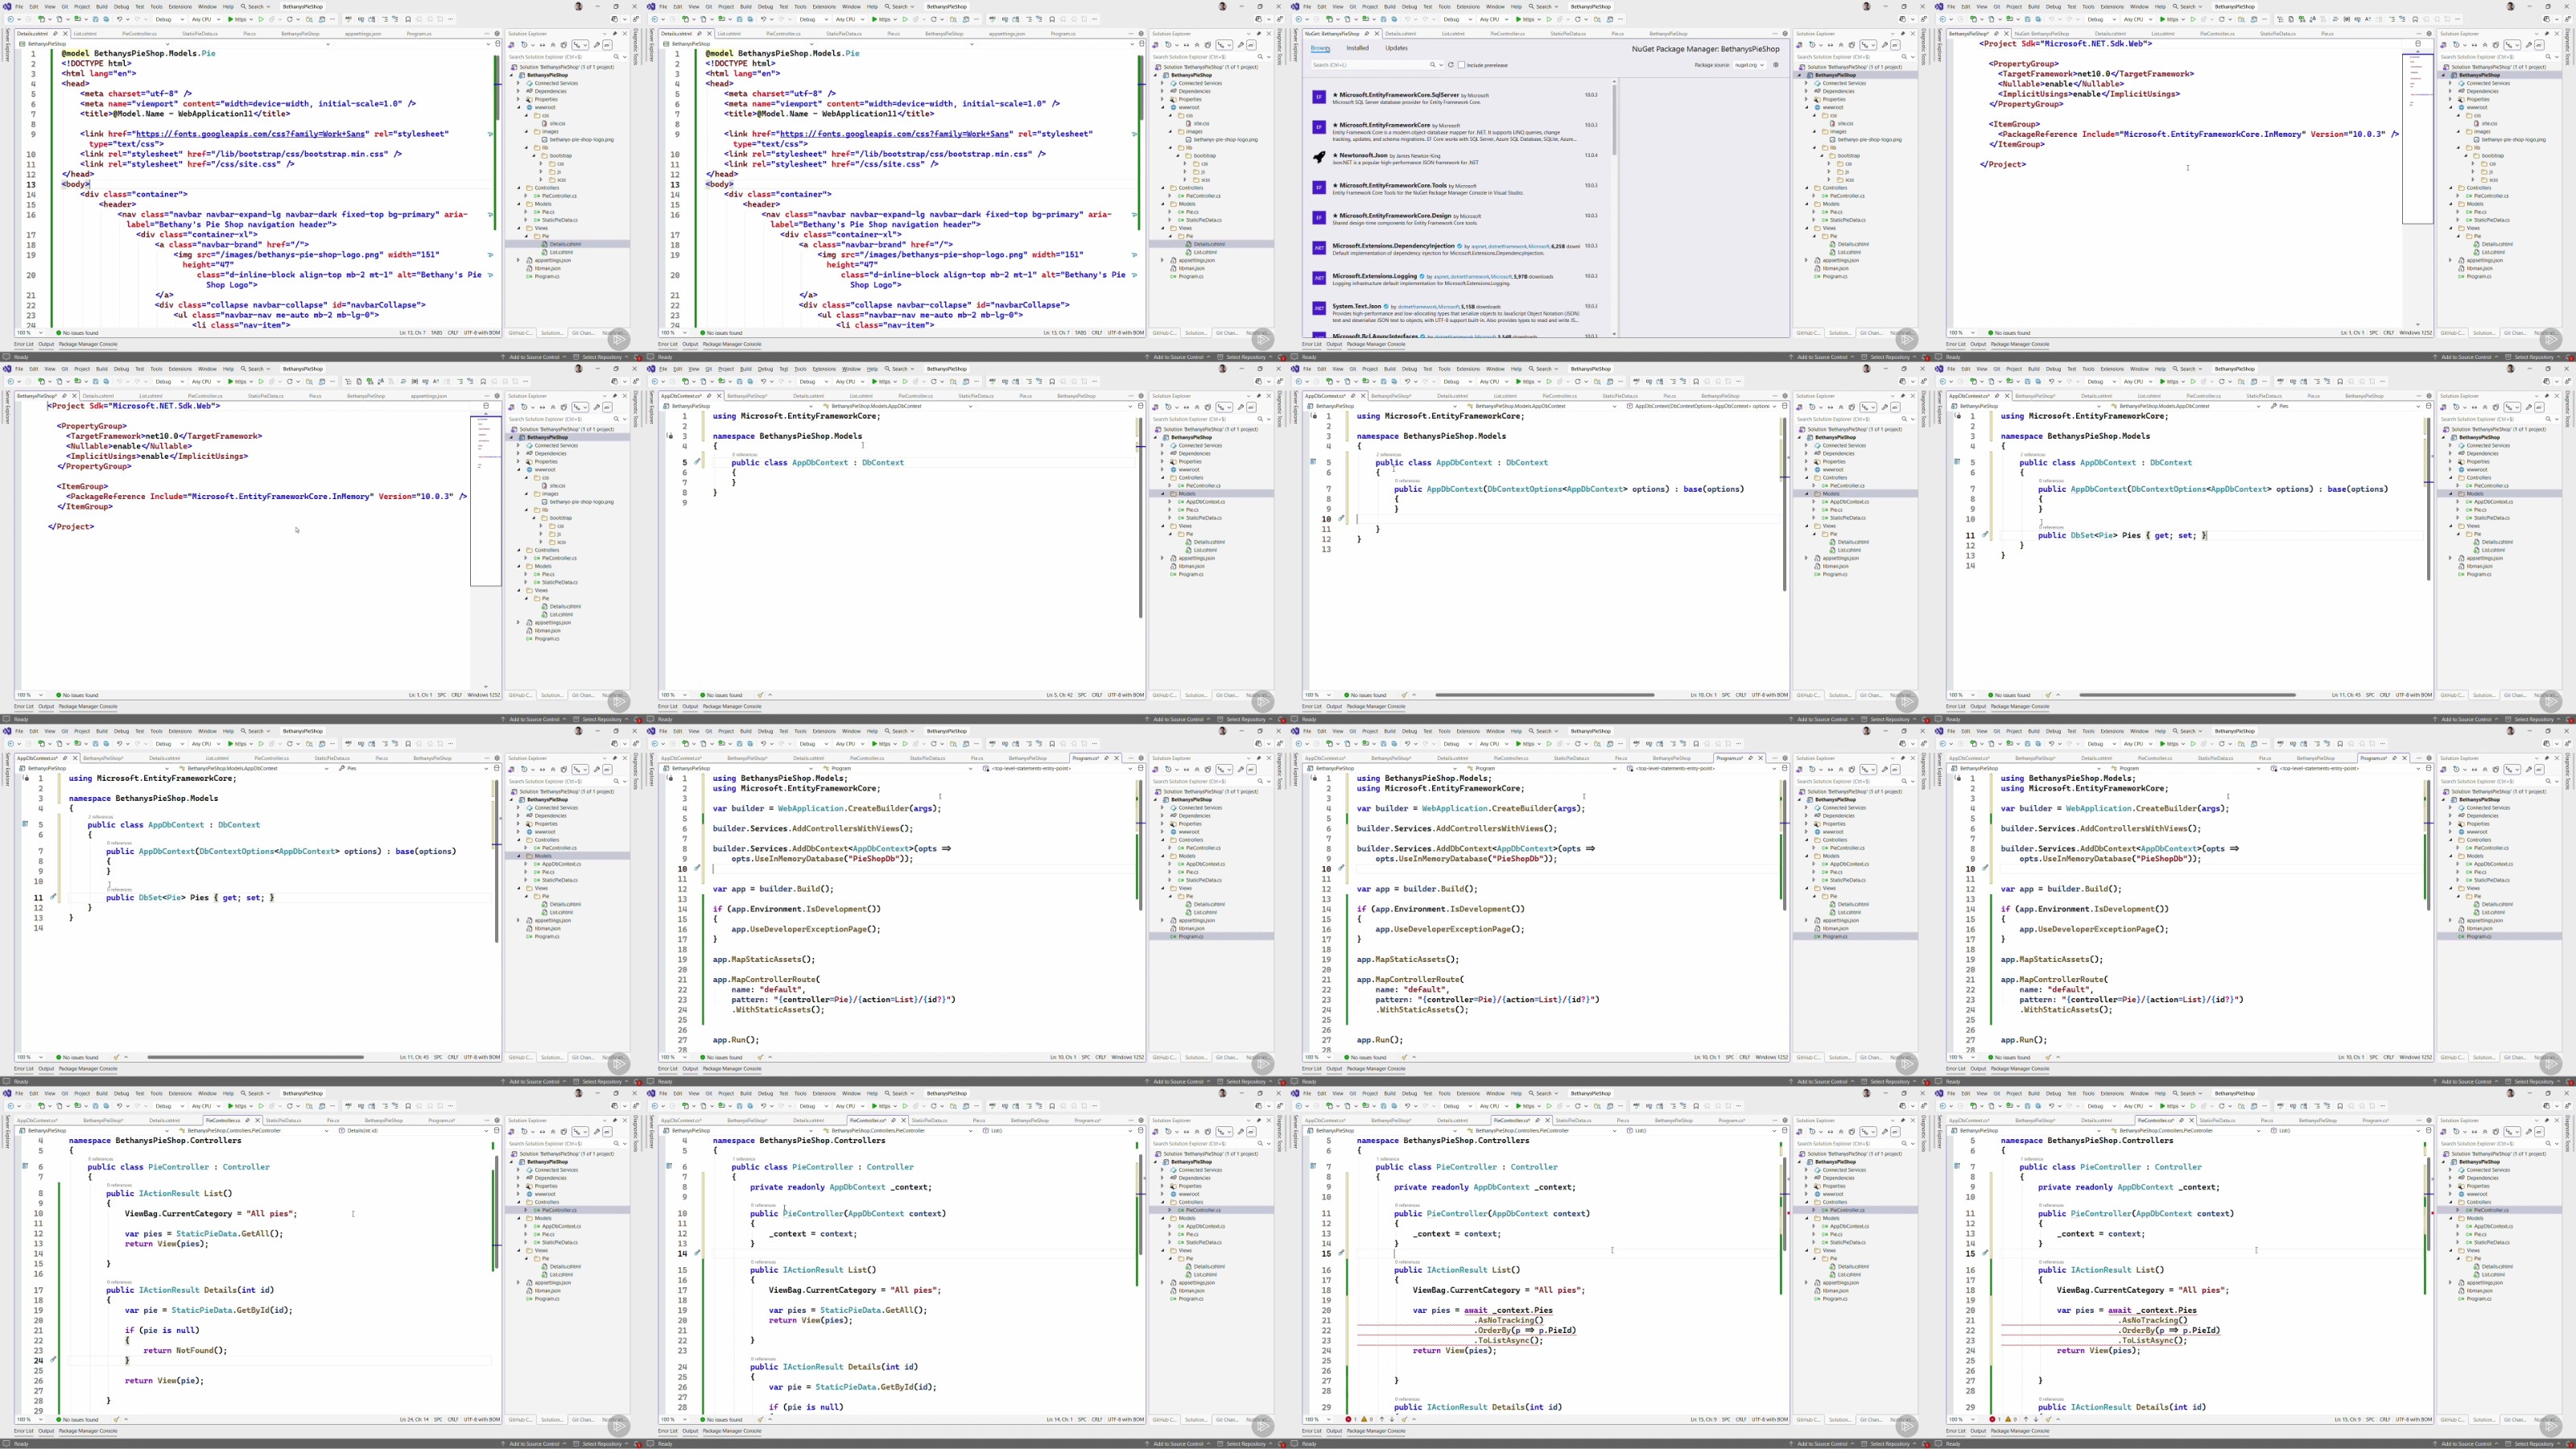This screenshot has height=1449, width=2576.
Task: Click the refresh icon in NuGet Package Manager
Action: tap(1451, 65)
